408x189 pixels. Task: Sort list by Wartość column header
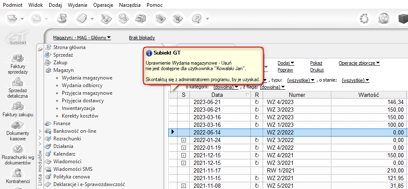368,95
